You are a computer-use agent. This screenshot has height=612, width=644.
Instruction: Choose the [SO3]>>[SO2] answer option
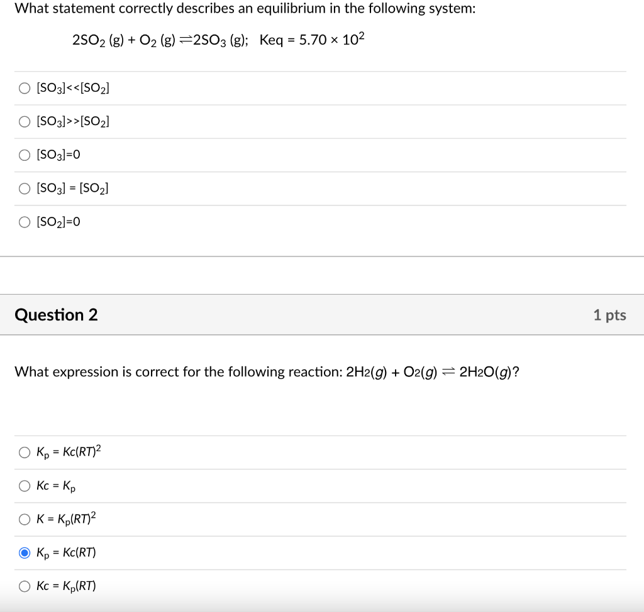tap(25, 121)
